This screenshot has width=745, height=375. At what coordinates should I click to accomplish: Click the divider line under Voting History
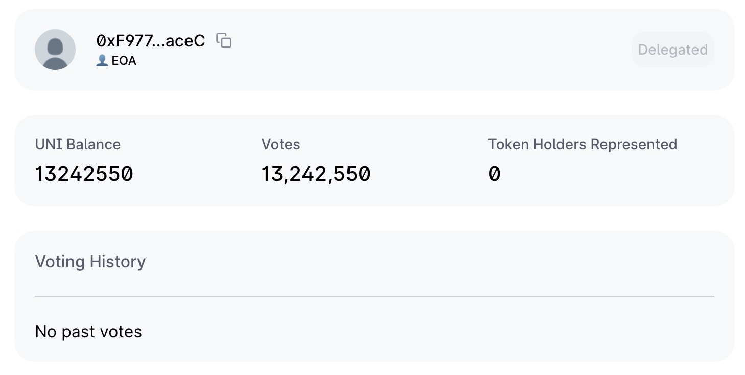point(375,296)
